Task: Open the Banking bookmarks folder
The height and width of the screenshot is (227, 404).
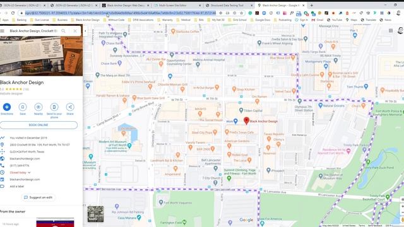Action: (20, 20)
